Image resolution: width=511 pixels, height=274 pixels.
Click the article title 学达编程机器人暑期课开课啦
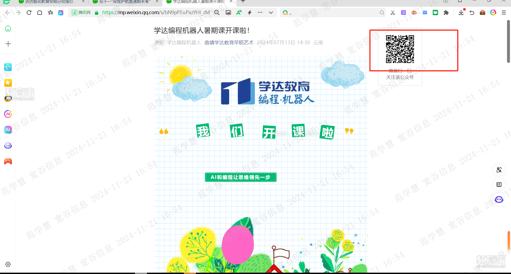point(201,31)
